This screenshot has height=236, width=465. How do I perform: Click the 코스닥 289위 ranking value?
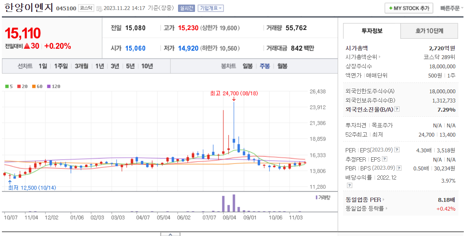click(x=439, y=57)
